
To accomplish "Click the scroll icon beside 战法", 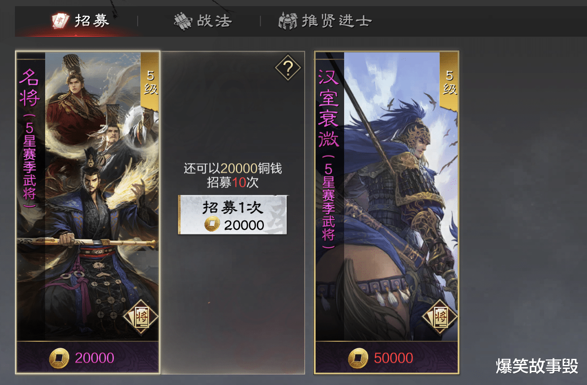I will pos(183,21).
